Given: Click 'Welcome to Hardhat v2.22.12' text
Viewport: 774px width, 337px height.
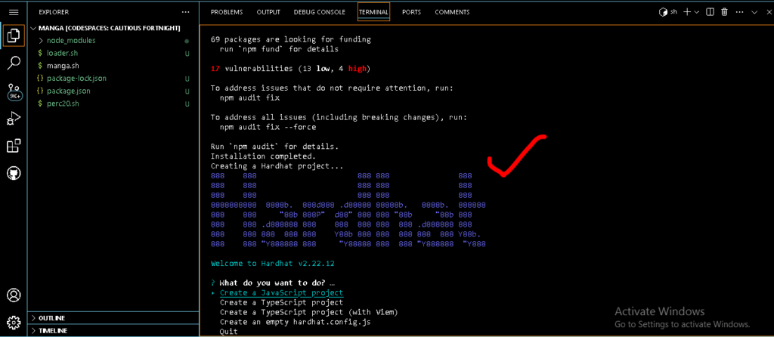Looking at the screenshot, I should 272,264.
